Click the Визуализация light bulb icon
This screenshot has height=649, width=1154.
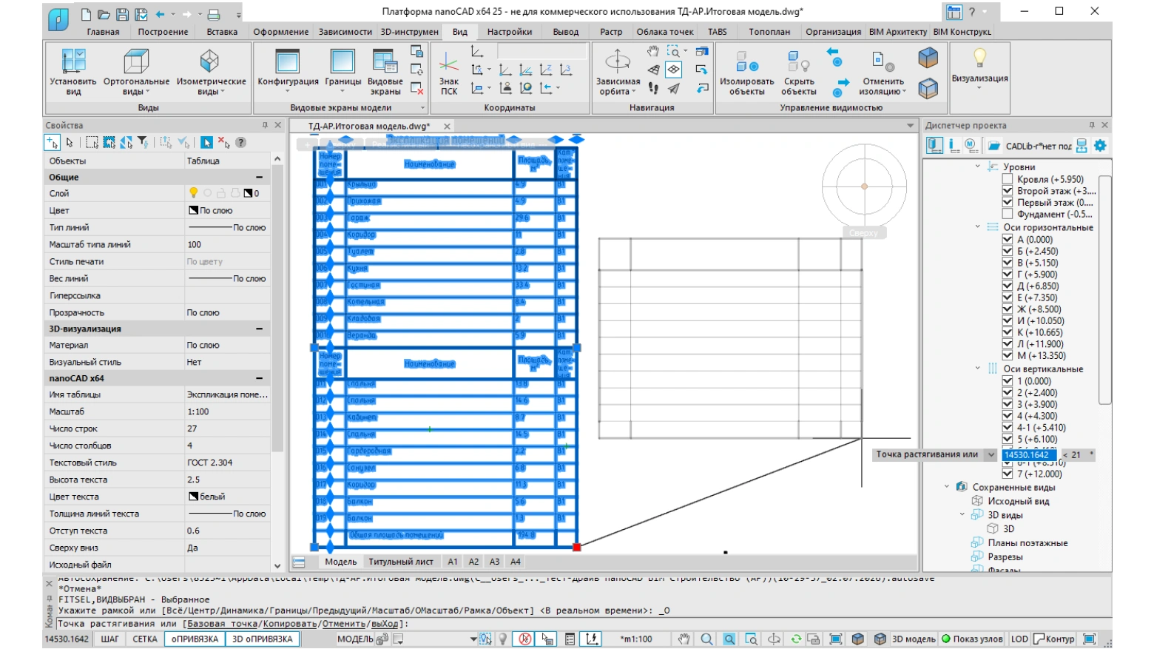(979, 58)
